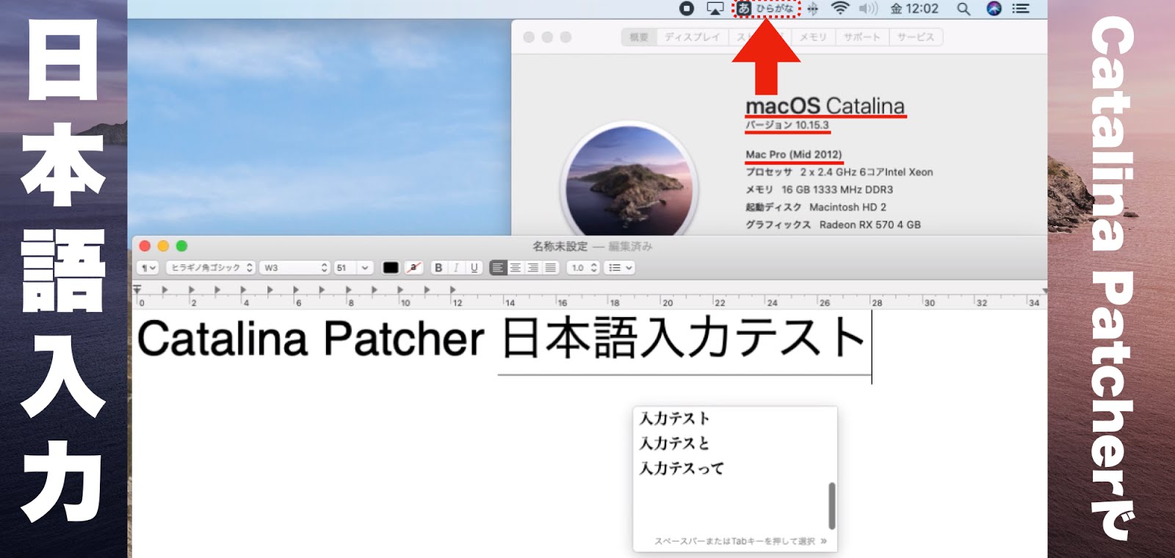This screenshot has width=1175, height=558.
Task: Expand the font size dropdown arrow
Action: 365,268
